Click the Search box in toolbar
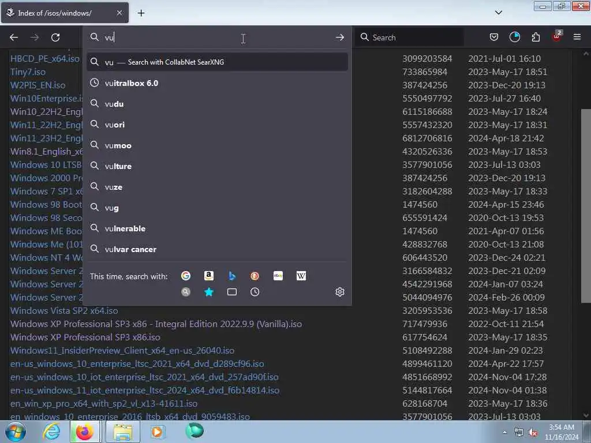The width and height of the screenshot is (591, 443). tap(409, 37)
